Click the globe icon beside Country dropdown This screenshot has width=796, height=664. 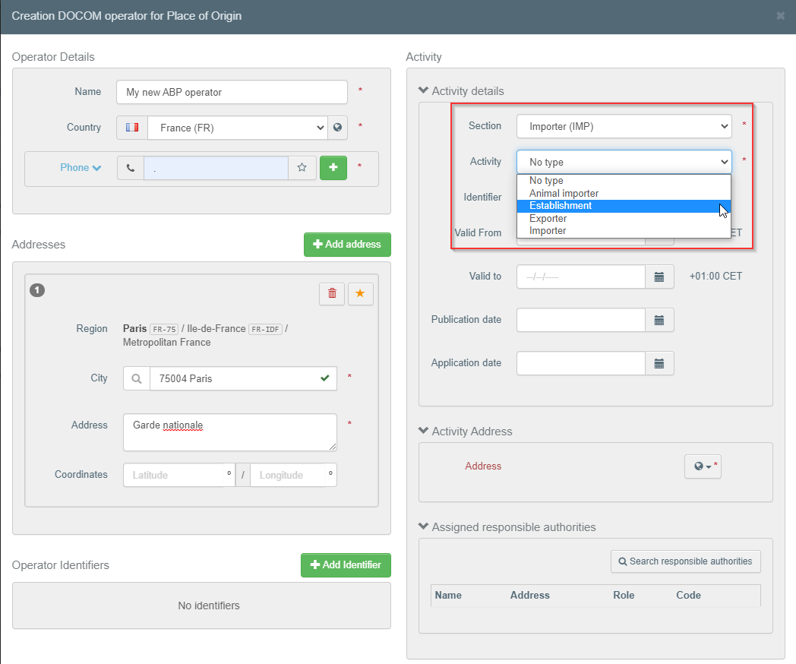(x=337, y=128)
